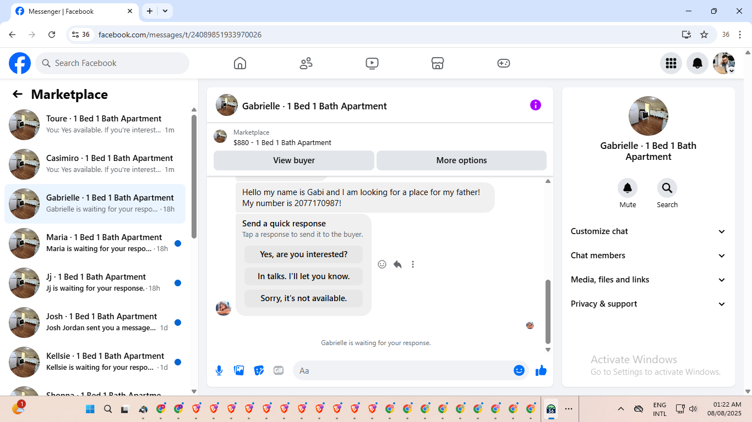
Task: Mute this Gabrielle conversation
Action: 628,188
